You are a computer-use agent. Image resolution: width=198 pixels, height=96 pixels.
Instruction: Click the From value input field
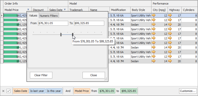tap(53, 23)
